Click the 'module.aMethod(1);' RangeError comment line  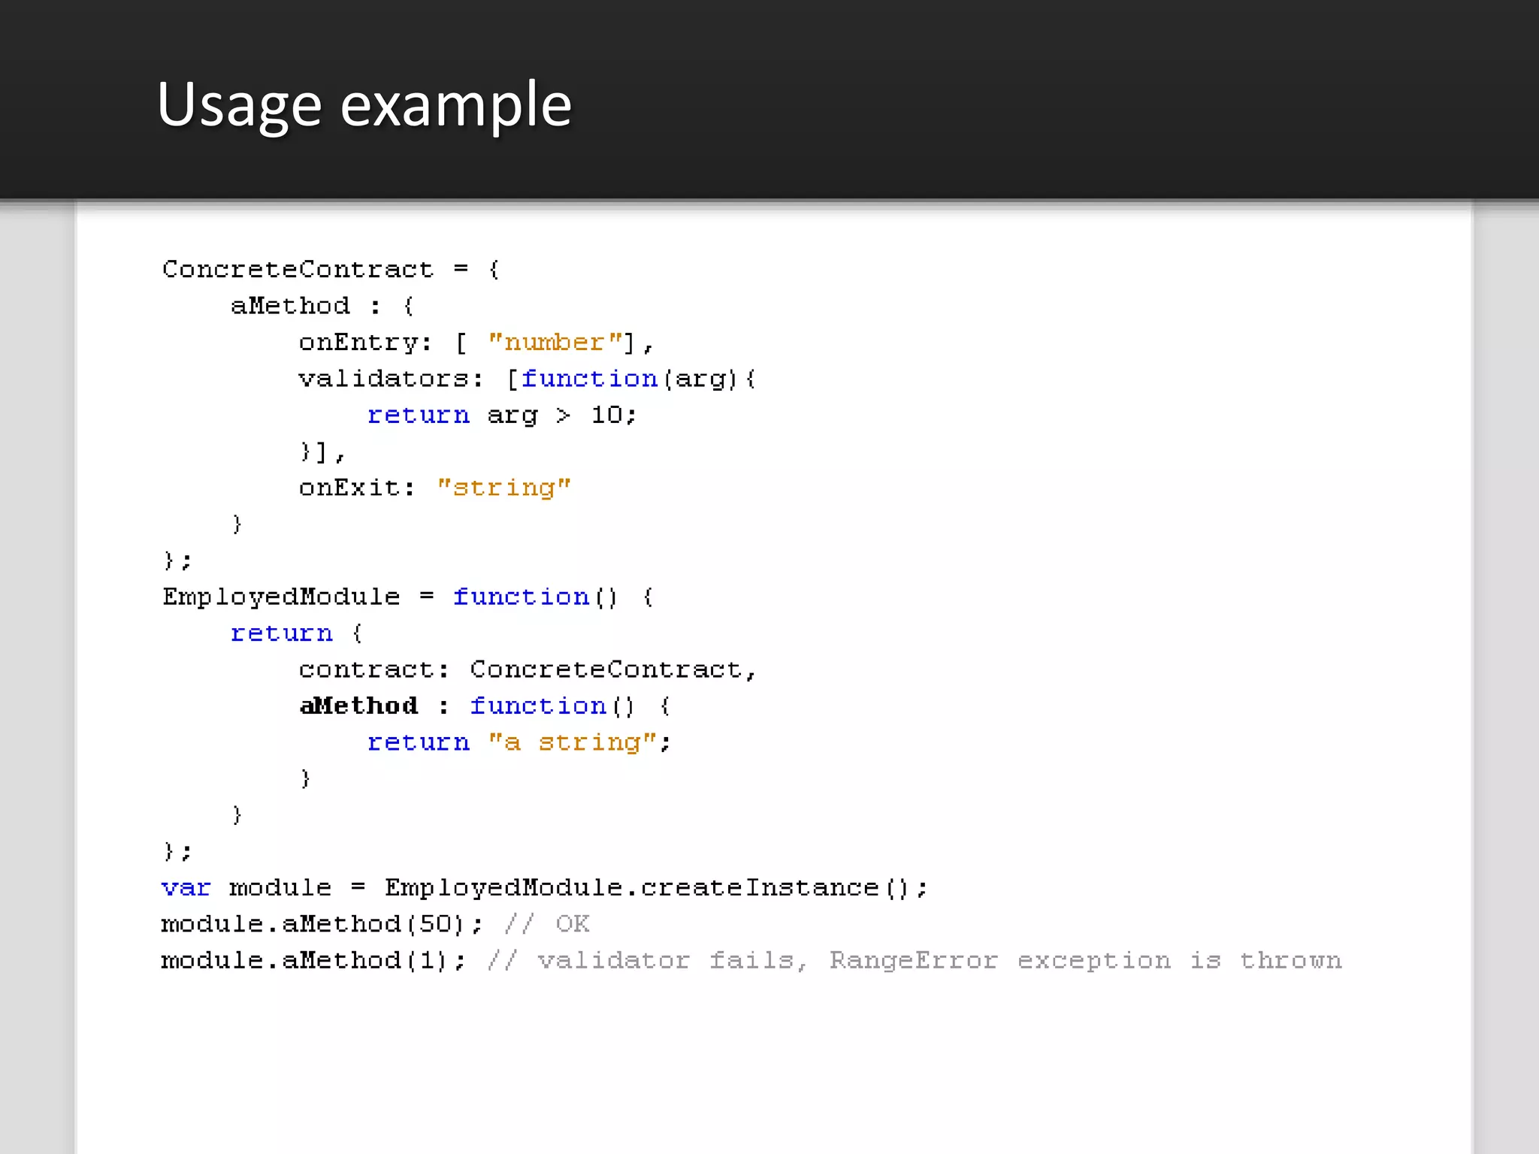pyautogui.click(x=751, y=960)
